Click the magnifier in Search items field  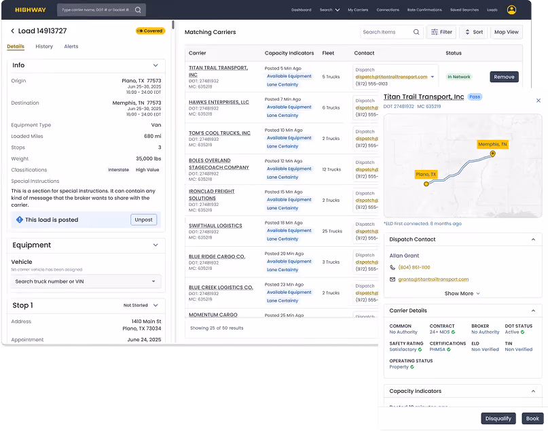click(x=416, y=32)
